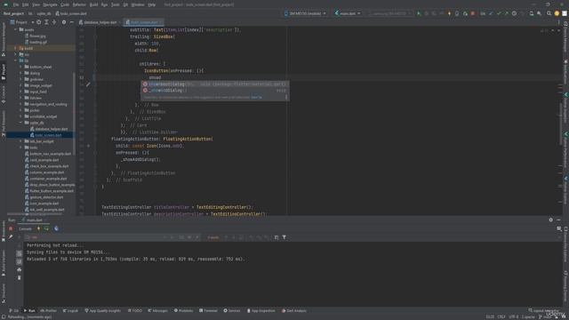Toggle soft-wrap icon in console sidebar

(x=20, y=253)
